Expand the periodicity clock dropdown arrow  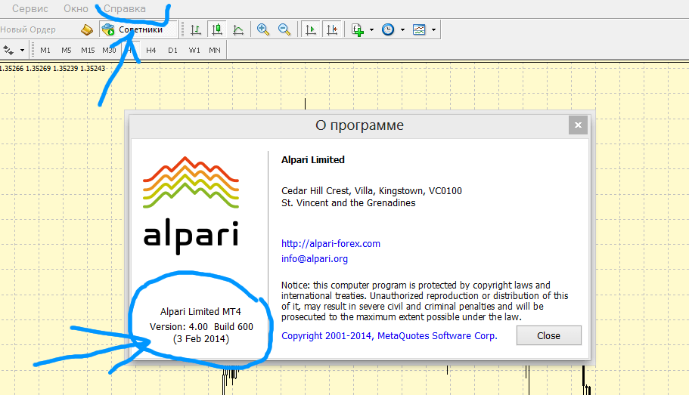click(x=402, y=30)
